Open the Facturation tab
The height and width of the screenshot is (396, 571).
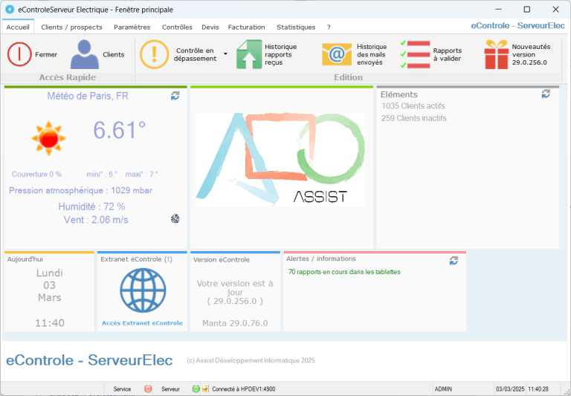coord(247,27)
